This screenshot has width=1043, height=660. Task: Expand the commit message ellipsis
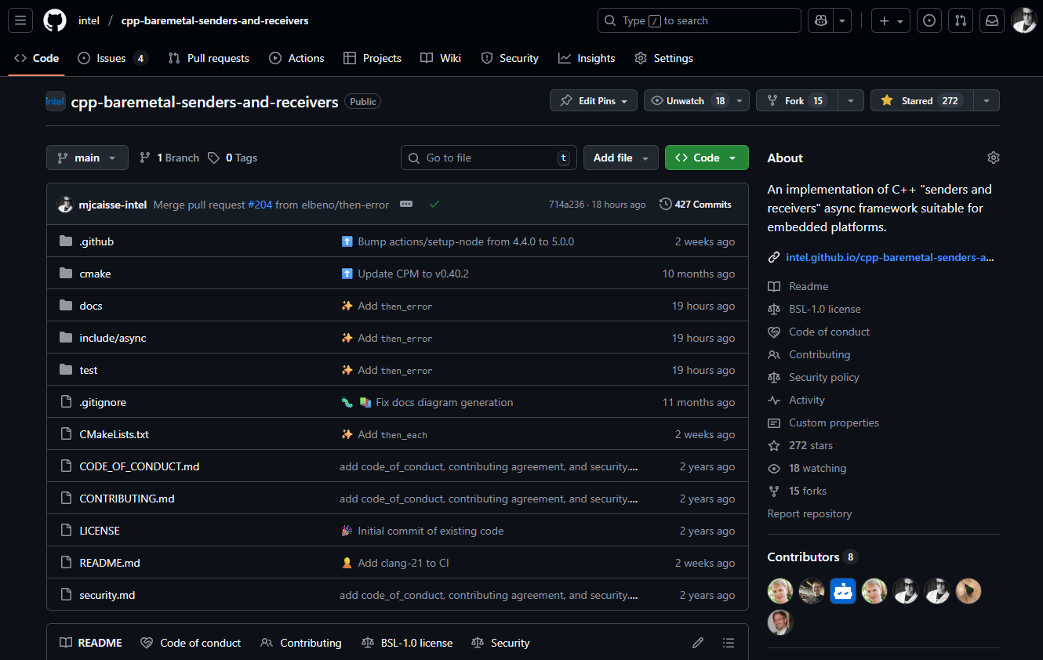pyautogui.click(x=406, y=205)
